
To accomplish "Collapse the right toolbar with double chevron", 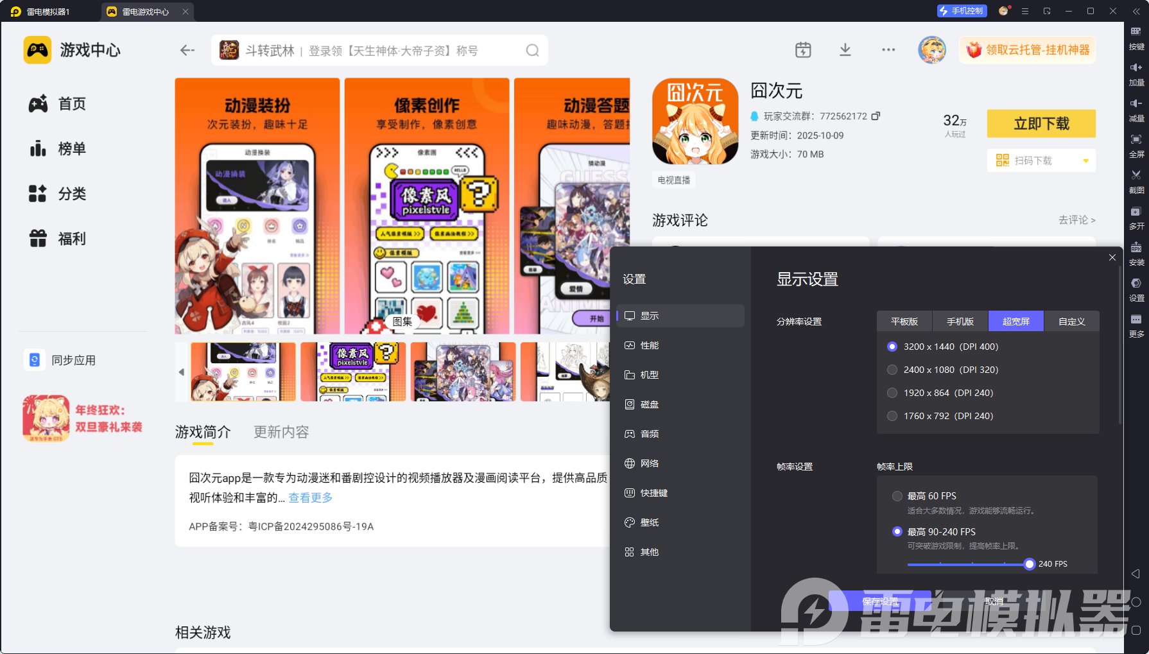I will tap(1136, 12).
